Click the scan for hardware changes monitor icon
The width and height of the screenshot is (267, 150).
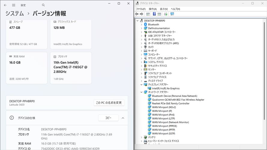point(172,14)
